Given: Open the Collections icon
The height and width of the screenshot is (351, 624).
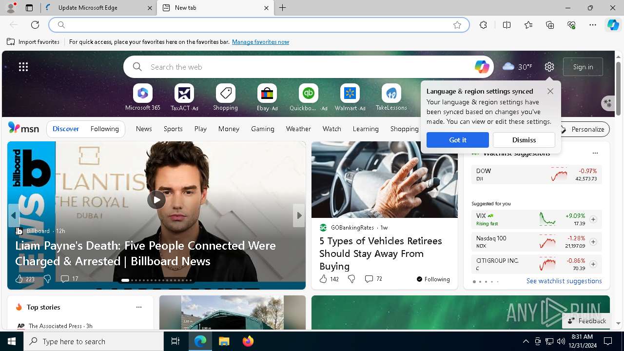Looking at the screenshot, I should (550, 25).
